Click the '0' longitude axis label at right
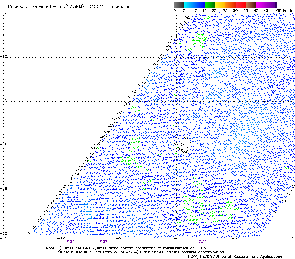This screenshot has height=259, width=295. (x=292, y=238)
